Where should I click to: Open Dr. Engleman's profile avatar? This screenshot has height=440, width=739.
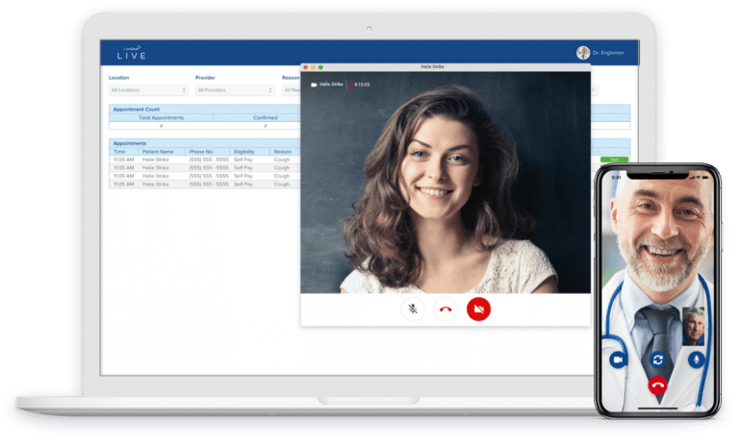583,53
